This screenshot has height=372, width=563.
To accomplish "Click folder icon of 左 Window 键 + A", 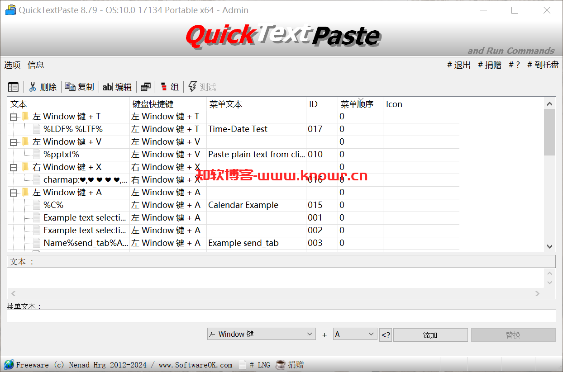I will pyautogui.click(x=25, y=192).
